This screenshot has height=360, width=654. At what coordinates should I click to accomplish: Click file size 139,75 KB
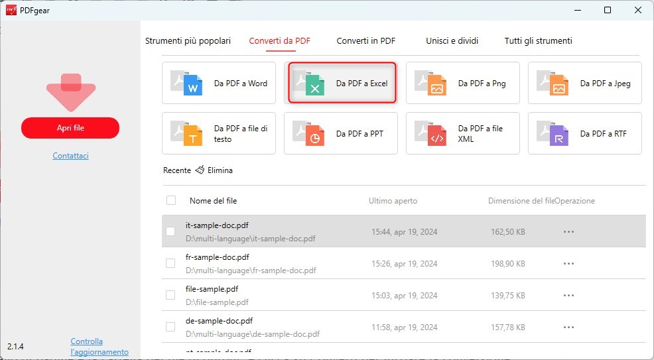(x=507, y=296)
